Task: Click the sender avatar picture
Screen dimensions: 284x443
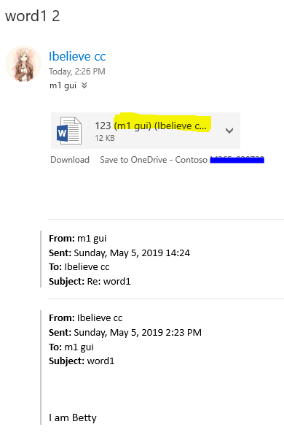Action: coord(23,63)
